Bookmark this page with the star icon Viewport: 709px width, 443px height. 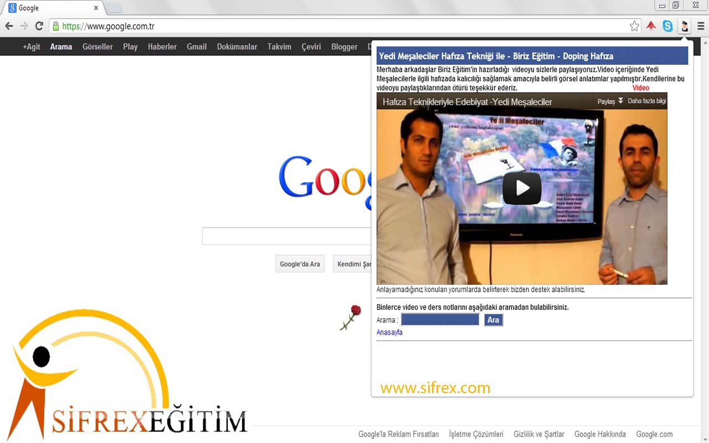pyautogui.click(x=634, y=26)
